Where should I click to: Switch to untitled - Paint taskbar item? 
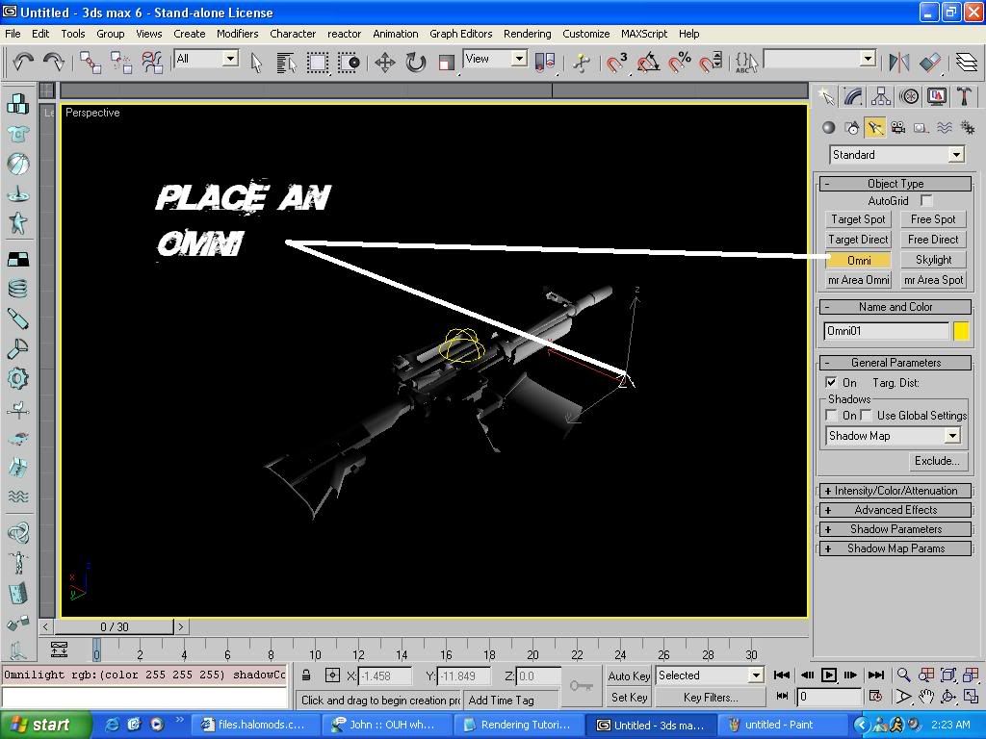pyautogui.click(x=782, y=726)
